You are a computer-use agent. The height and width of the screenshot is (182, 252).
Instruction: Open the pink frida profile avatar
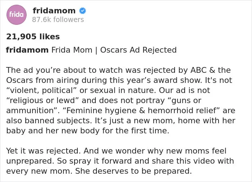click(17, 15)
